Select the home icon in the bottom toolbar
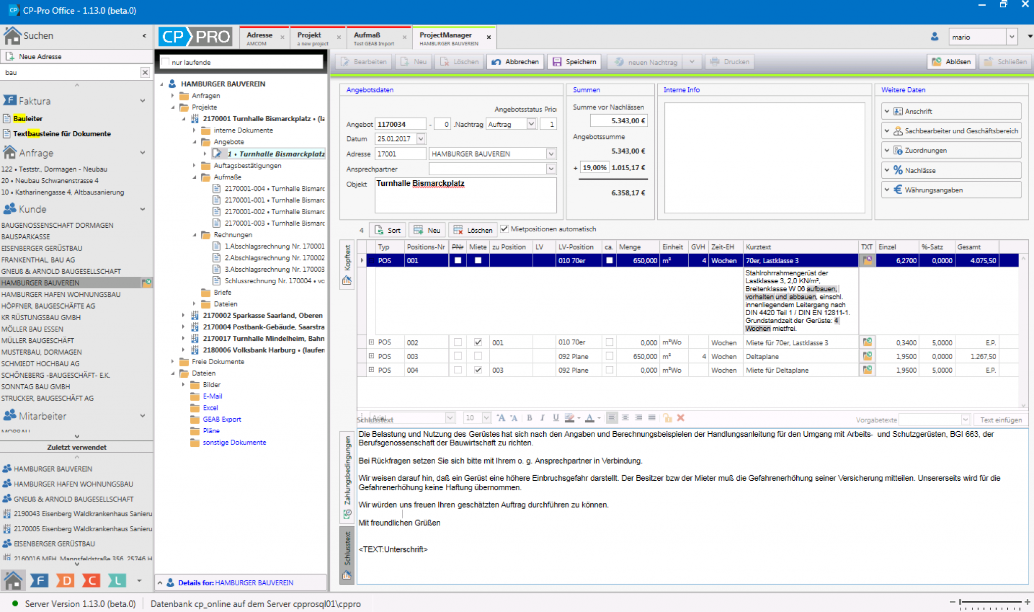This screenshot has width=1034, height=612. point(14,580)
